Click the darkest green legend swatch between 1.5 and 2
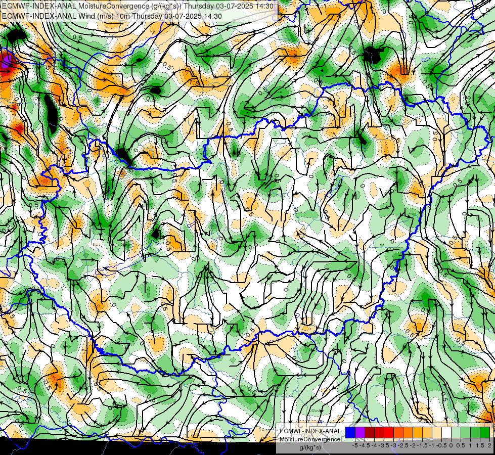Viewport: 495px width, 455px height. tap(485, 432)
